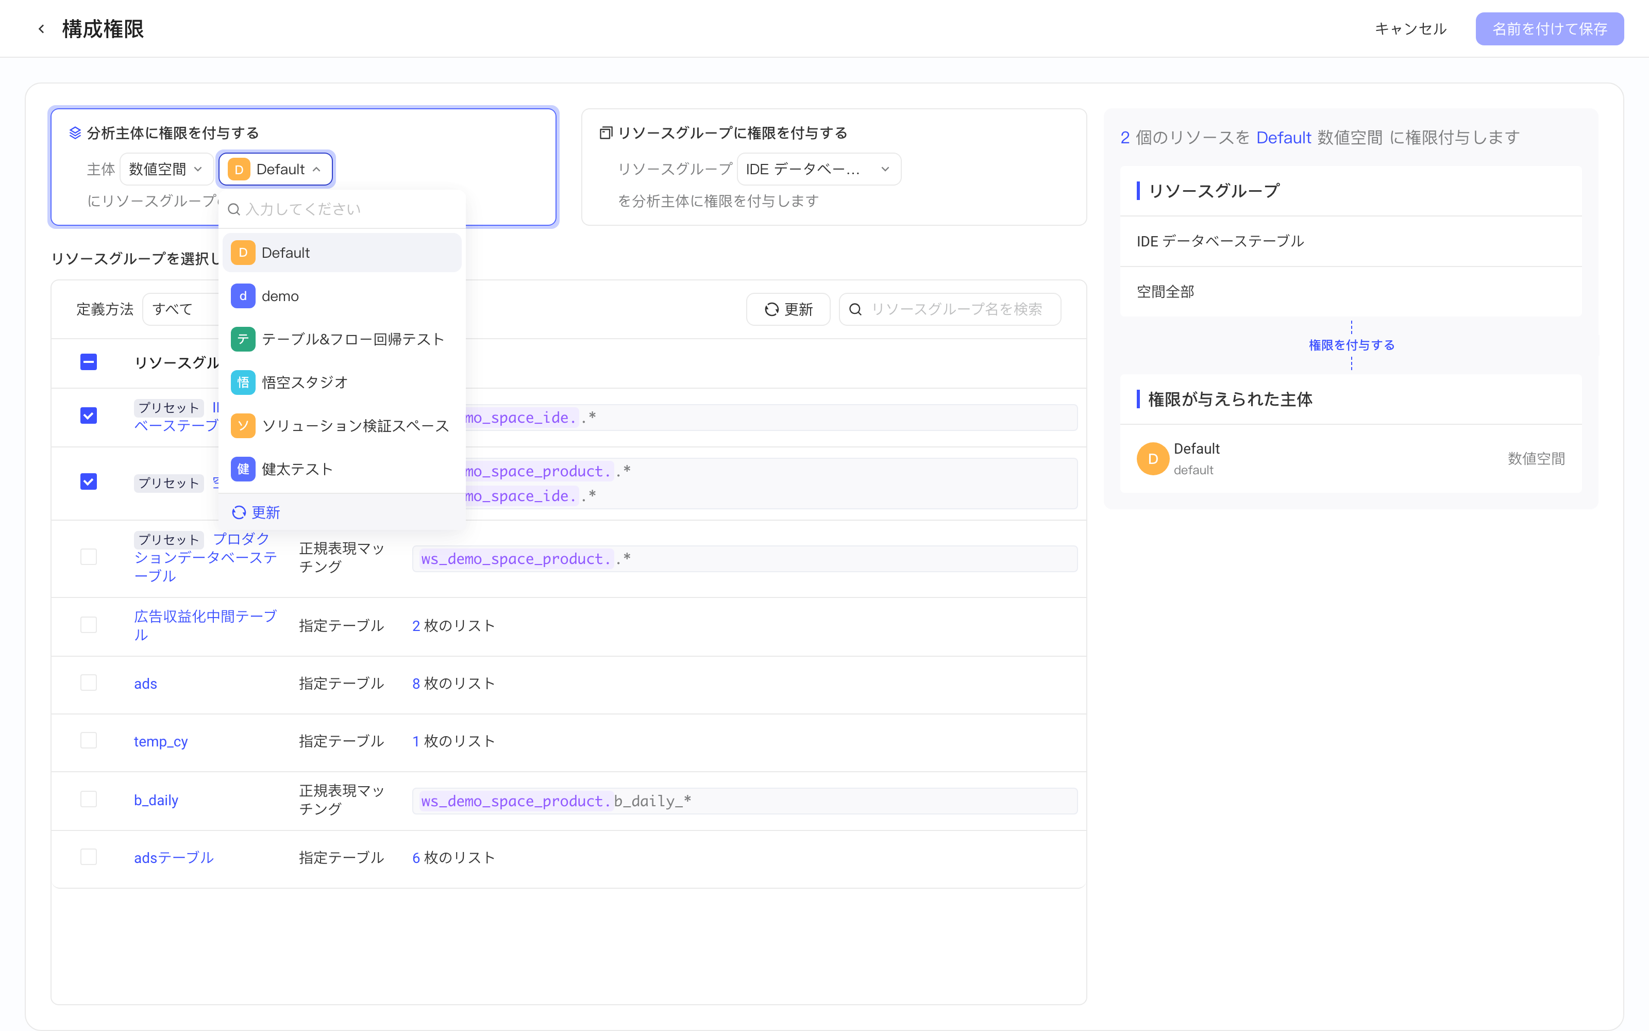Click the copy icon beside リソースグループに権限を付与する
The height and width of the screenshot is (1031, 1649).
(x=605, y=133)
